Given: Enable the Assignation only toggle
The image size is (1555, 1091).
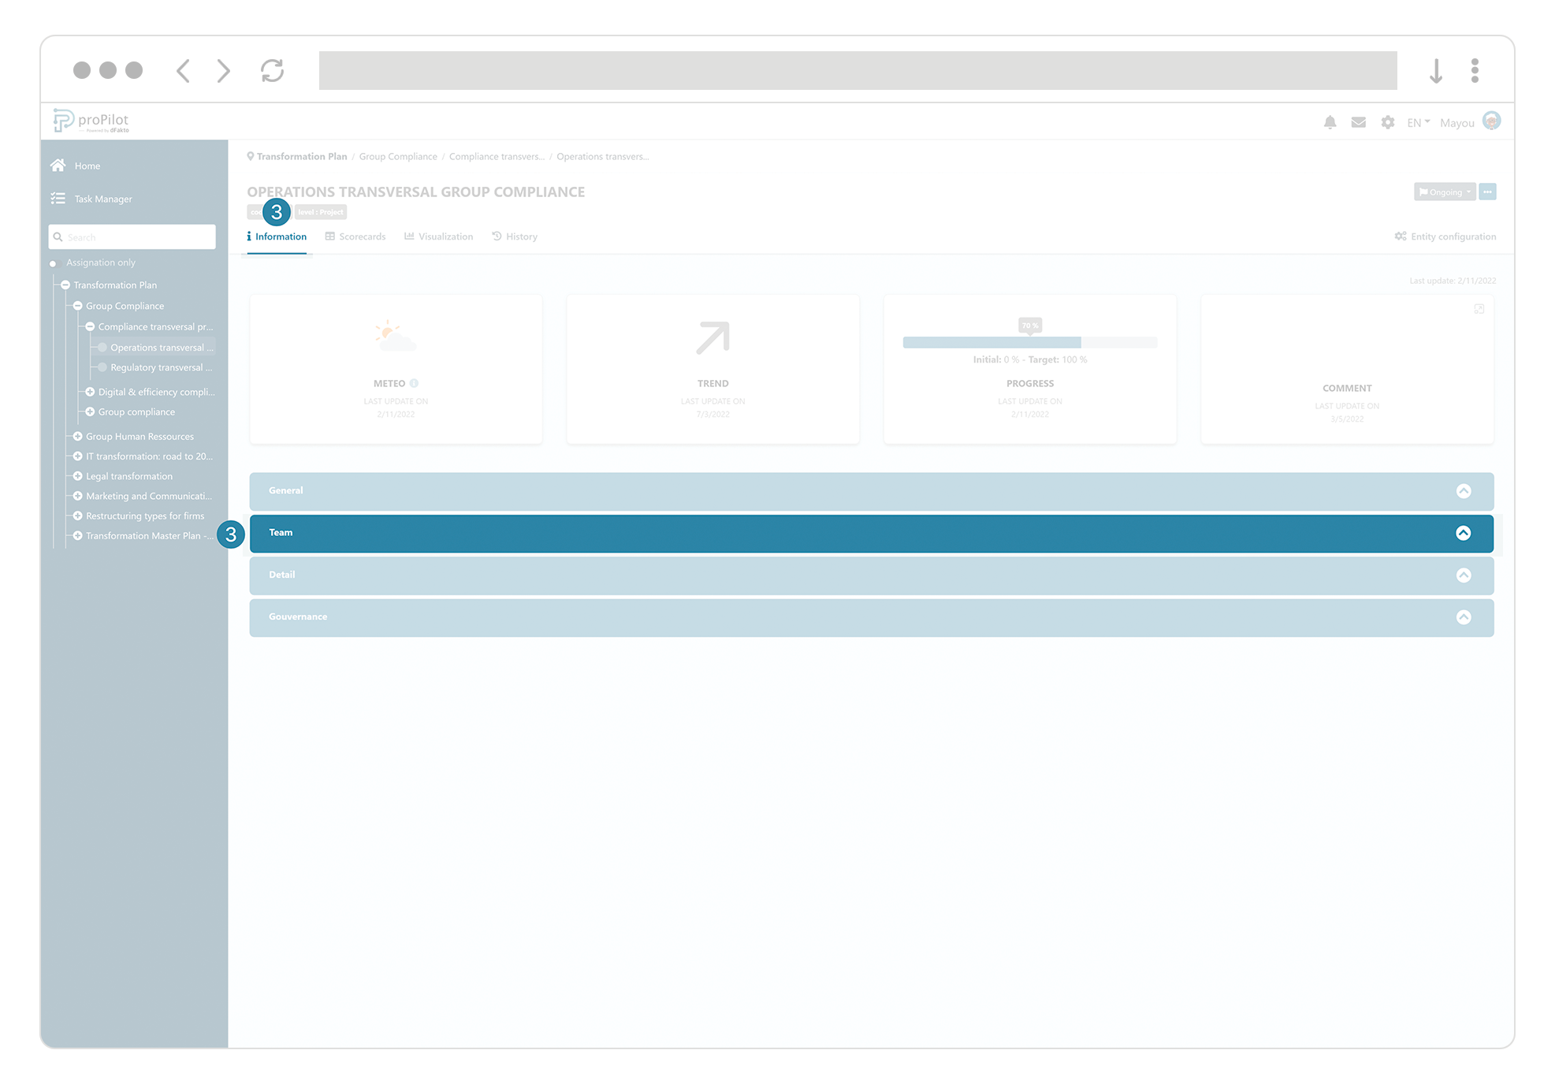Looking at the screenshot, I should (54, 263).
